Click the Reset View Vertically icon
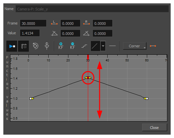174x138 pixels. point(47,46)
